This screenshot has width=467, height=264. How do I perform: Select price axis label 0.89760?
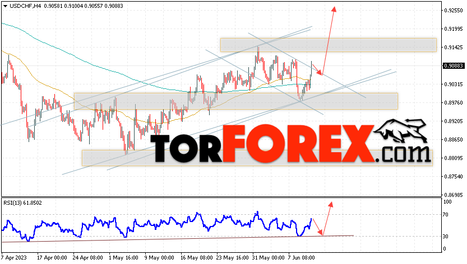(x=454, y=102)
